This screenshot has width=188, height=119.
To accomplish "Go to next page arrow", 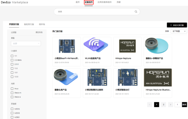I will (170, 105).
